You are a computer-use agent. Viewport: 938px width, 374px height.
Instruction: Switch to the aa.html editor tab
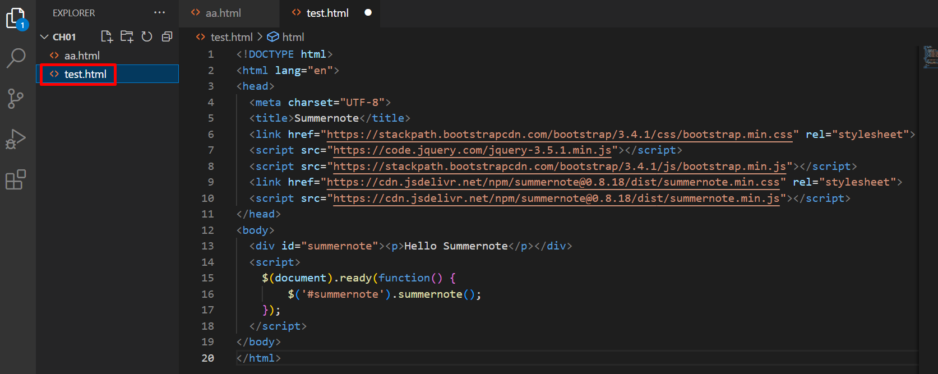(x=223, y=13)
